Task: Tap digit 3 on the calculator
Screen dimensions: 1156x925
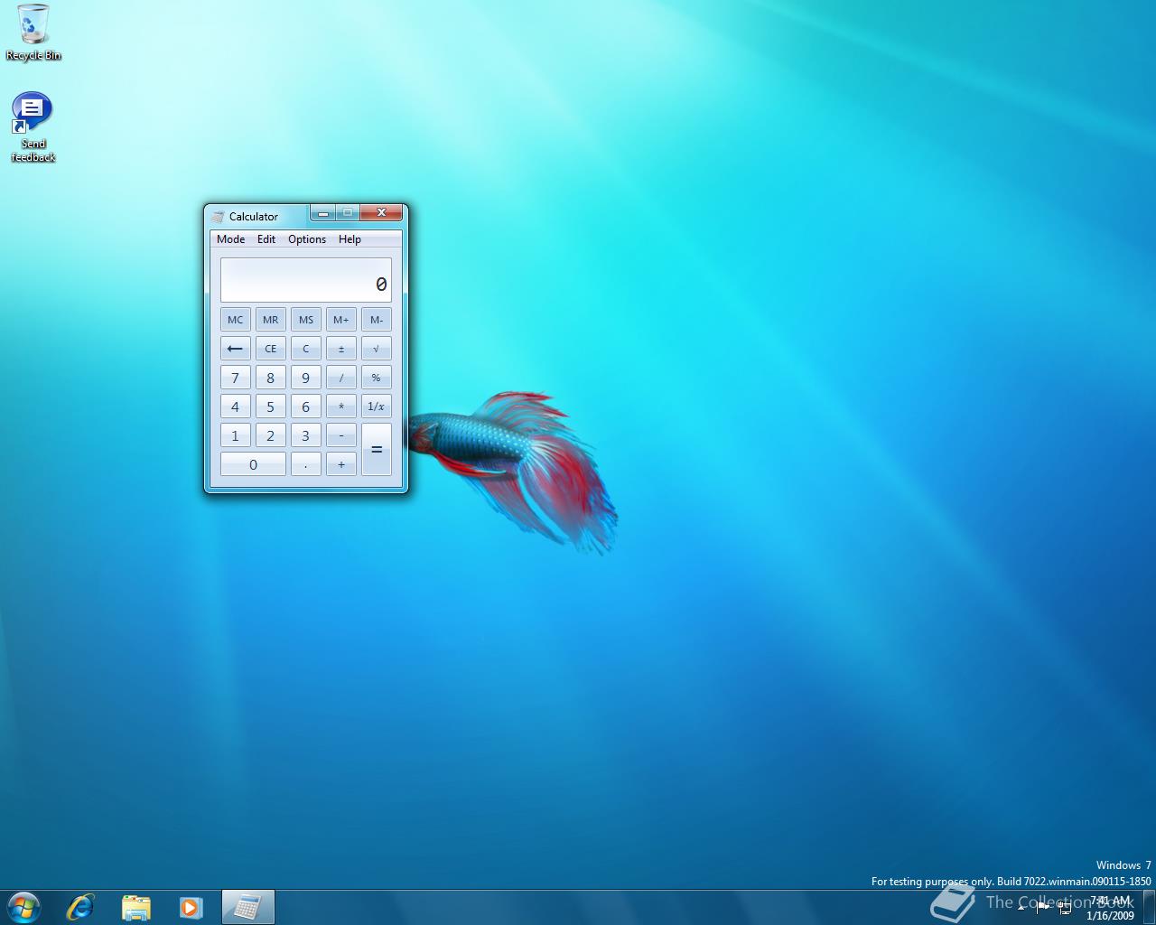Action: 306,435
